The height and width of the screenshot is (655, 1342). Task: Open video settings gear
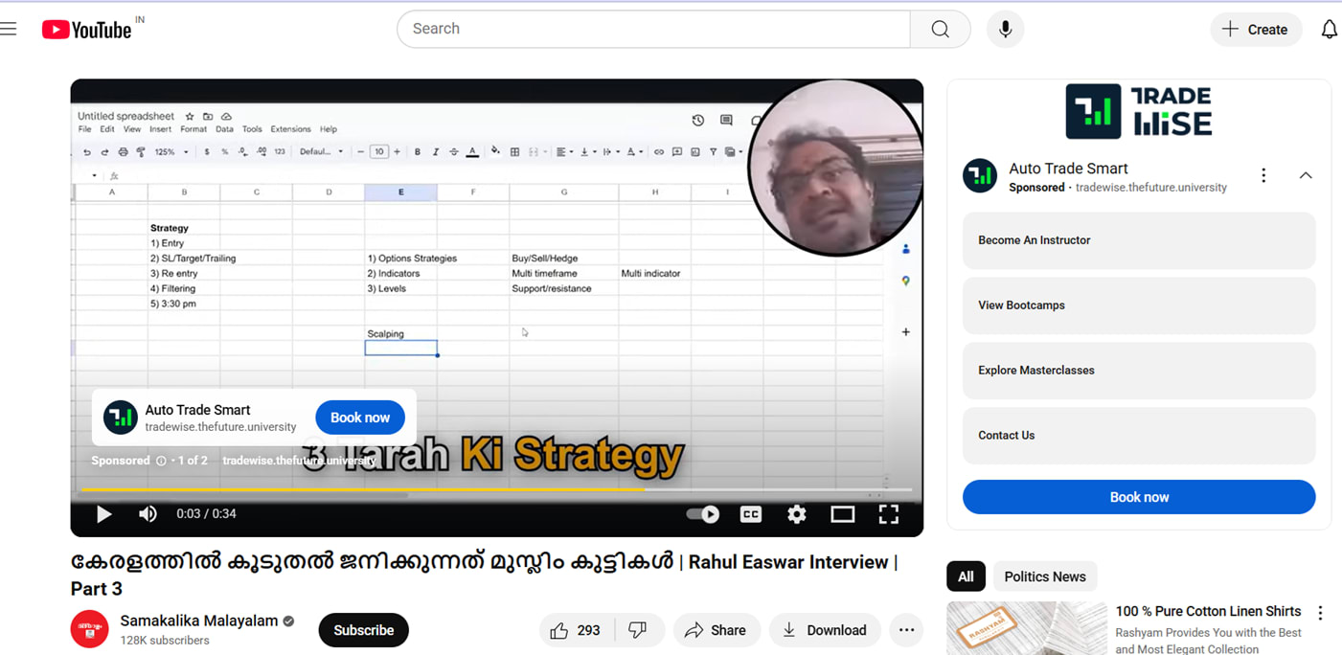(796, 514)
